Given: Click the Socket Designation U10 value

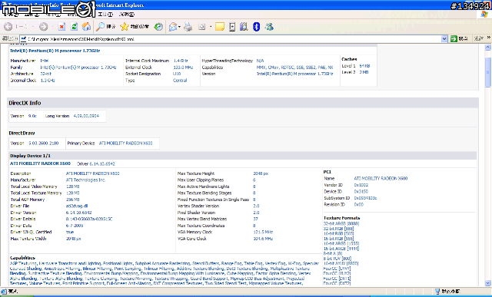Looking at the screenshot, I should coord(177,74).
